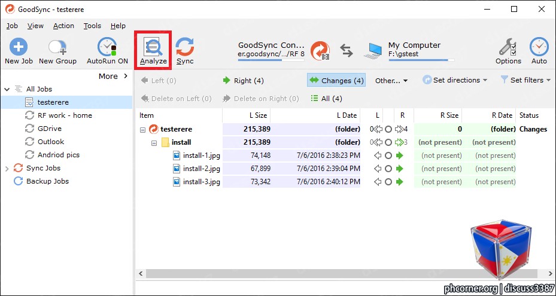The width and height of the screenshot is (556, 296).
Task: Set install-1.jpg direction to left arrow
Action: pos(378,155)
